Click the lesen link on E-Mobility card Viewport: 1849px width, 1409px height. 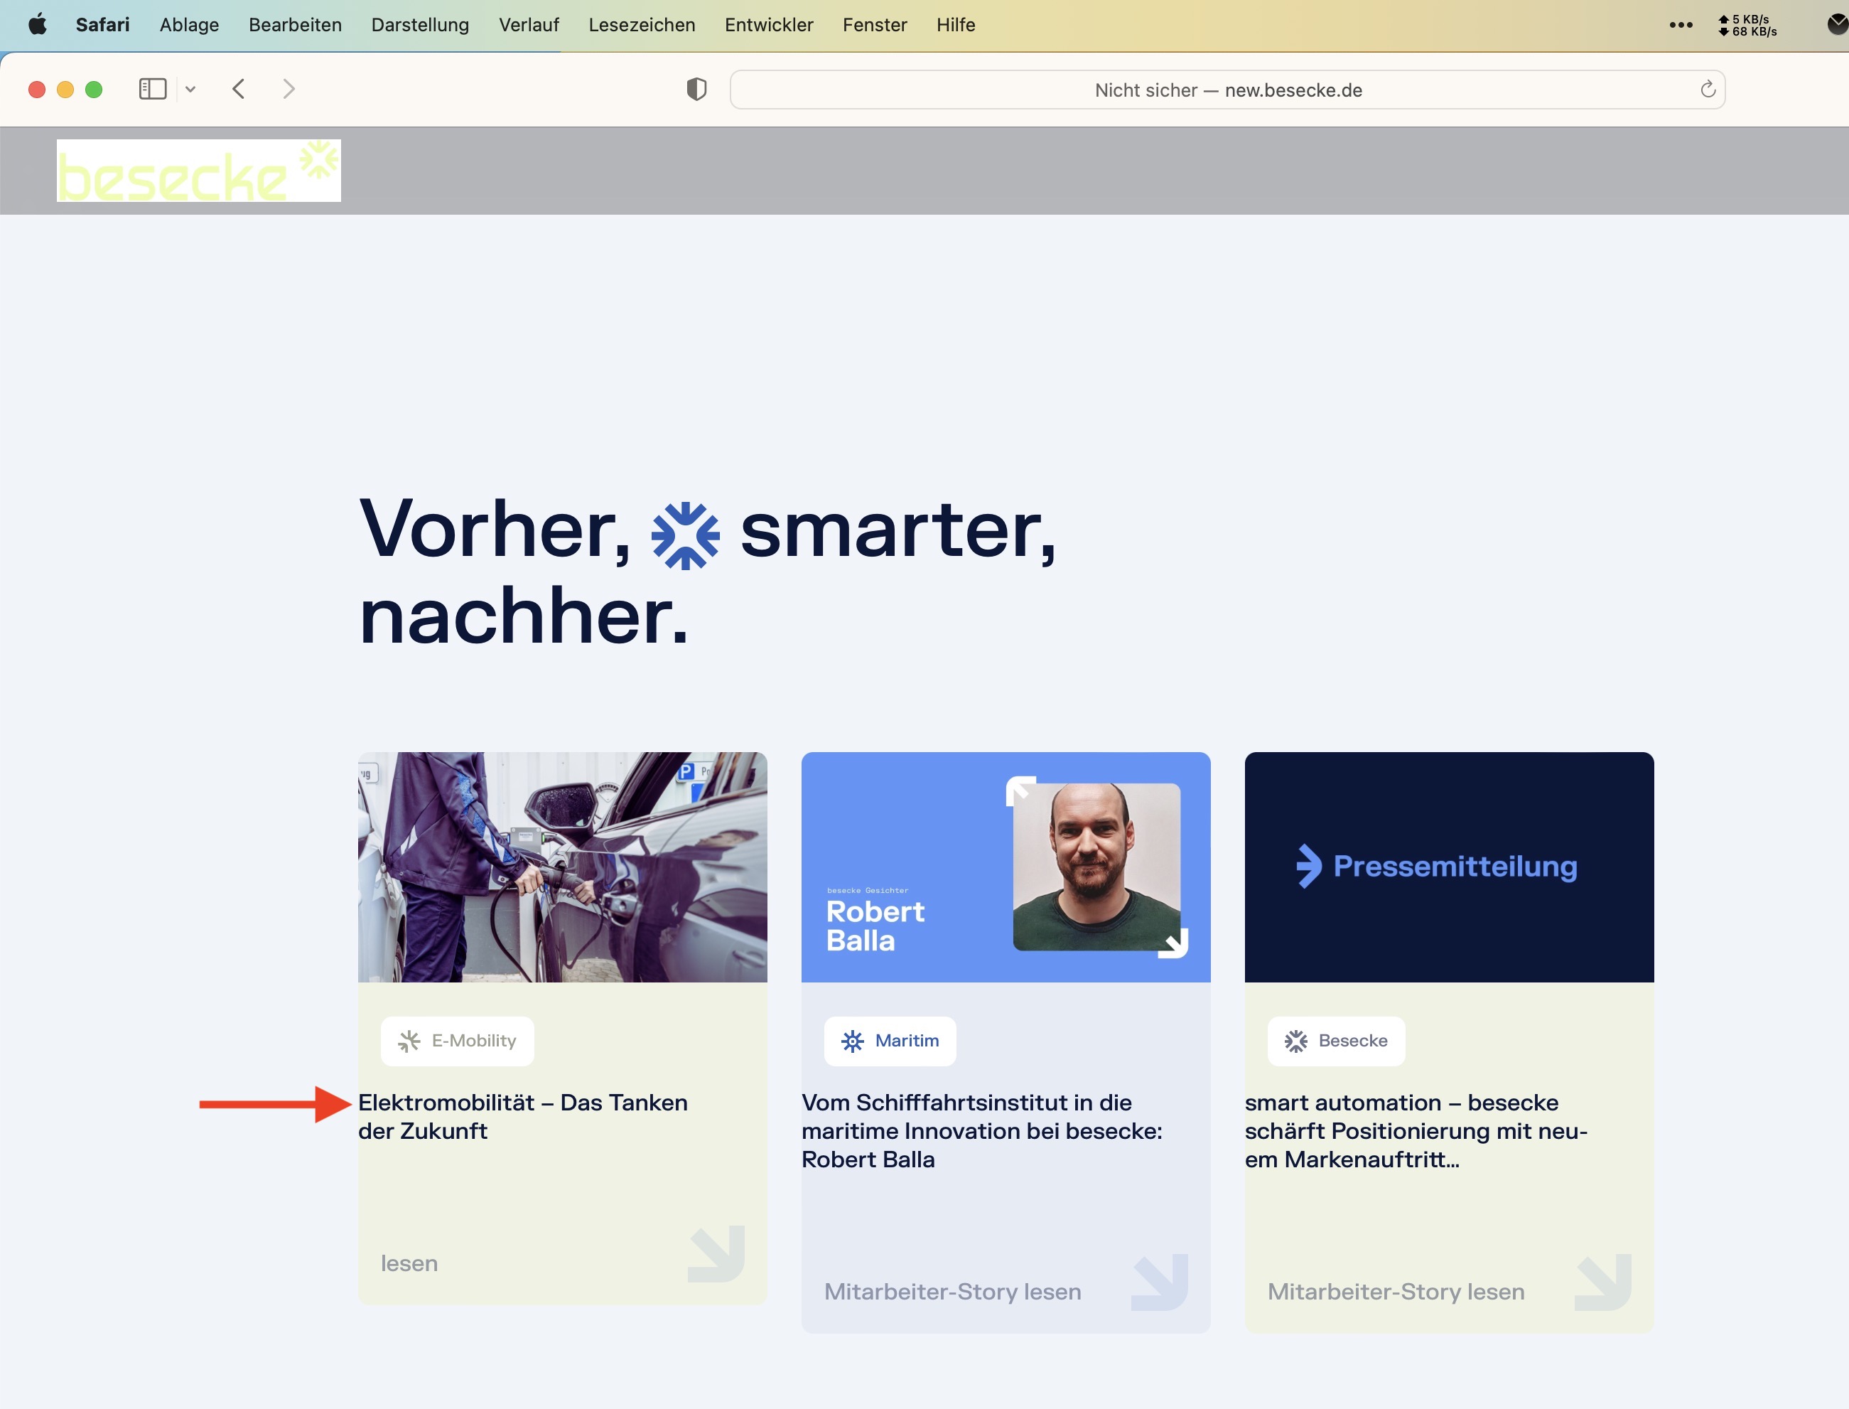409,1263
